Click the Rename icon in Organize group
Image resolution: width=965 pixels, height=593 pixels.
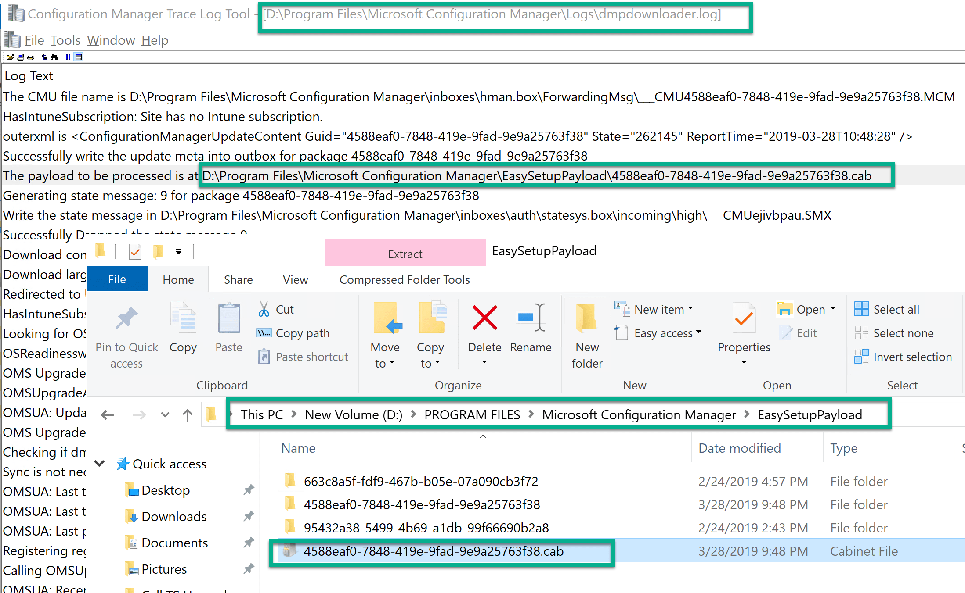531,318
